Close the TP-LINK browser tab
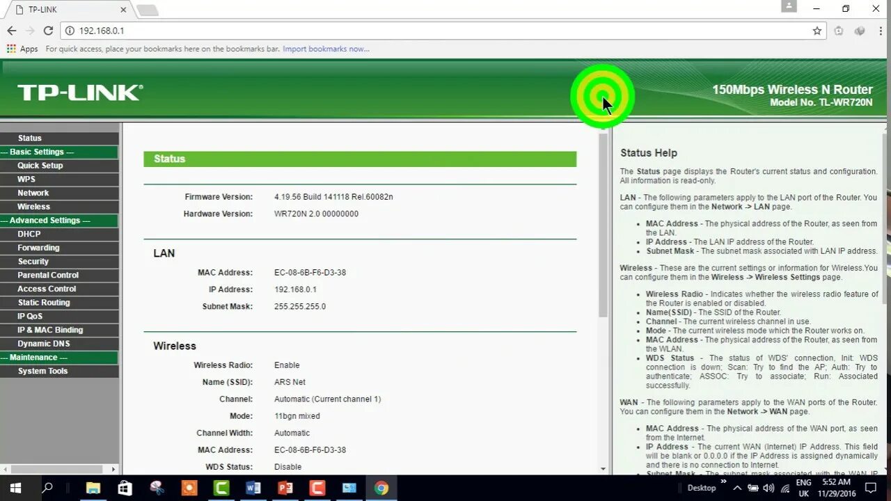 pos(123,10)
